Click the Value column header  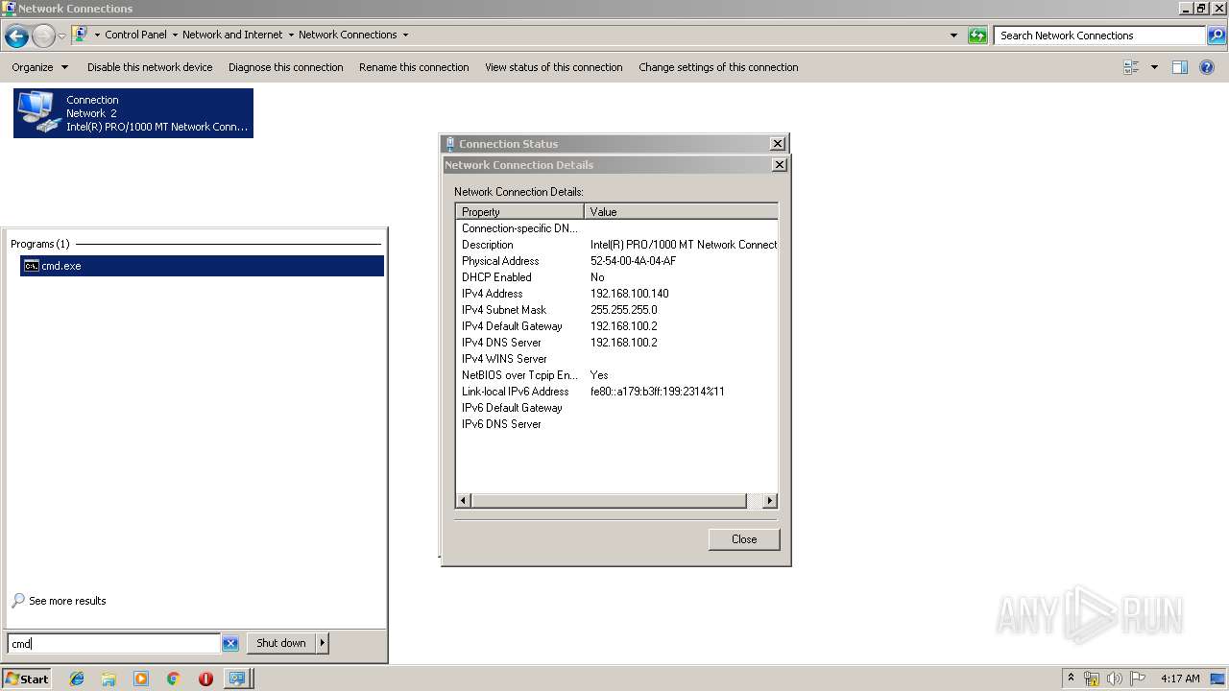(681, 211)
